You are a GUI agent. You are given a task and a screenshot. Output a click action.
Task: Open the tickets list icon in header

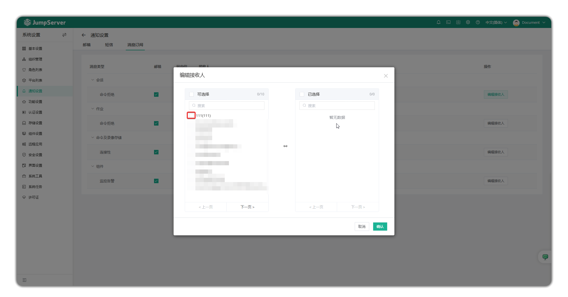458,22
